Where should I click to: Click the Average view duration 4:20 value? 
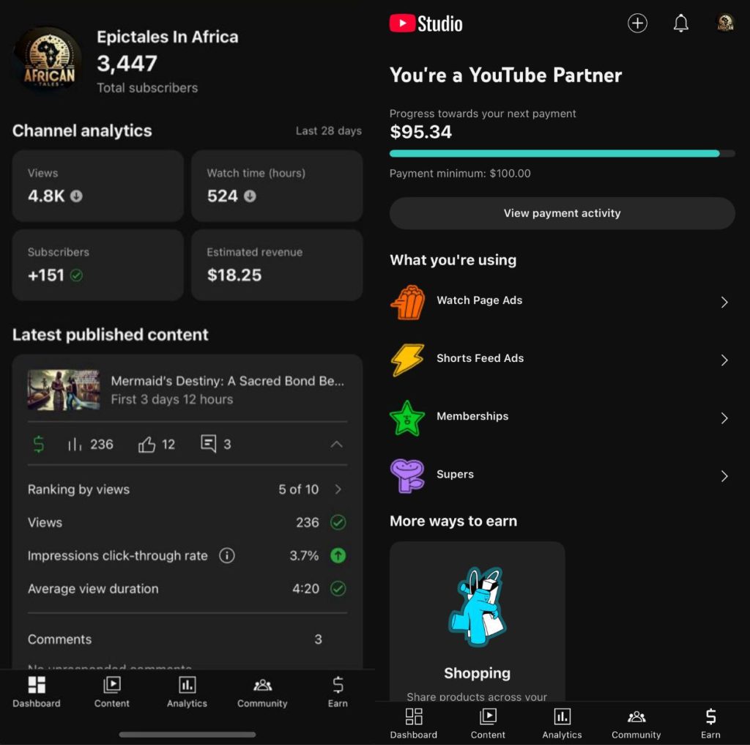click(x=305, y=588)
